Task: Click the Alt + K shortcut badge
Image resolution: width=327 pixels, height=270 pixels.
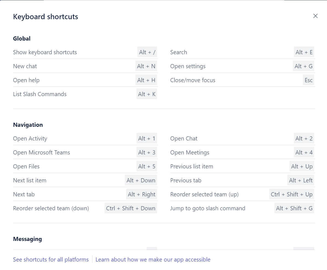Action: point(147,94)
